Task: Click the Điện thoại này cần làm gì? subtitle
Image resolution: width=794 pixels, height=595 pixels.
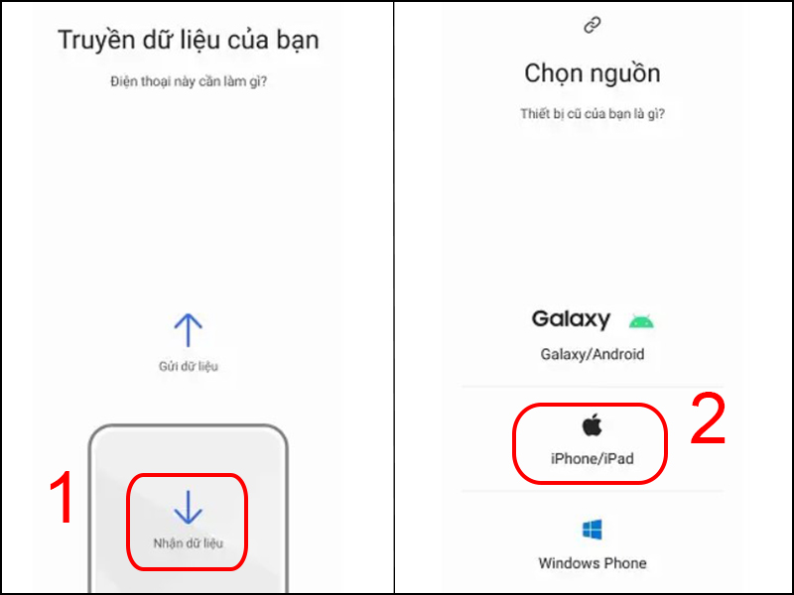Action: [189, 81]
